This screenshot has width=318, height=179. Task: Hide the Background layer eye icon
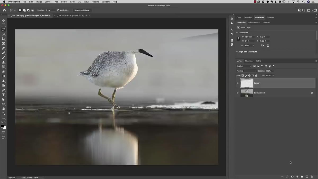tap(237, 93)
